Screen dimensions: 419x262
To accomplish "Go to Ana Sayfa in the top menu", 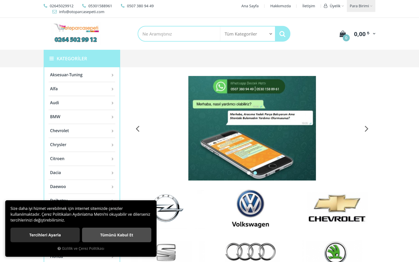I will (x=250, y=6).
